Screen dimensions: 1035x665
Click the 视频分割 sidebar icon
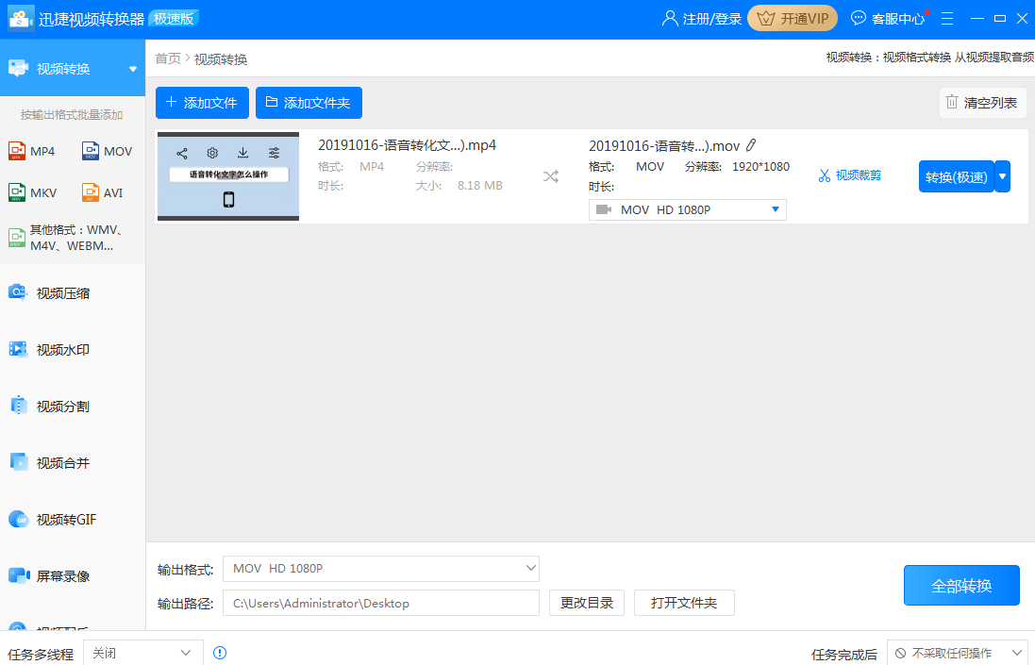click(x=18, y=406)
